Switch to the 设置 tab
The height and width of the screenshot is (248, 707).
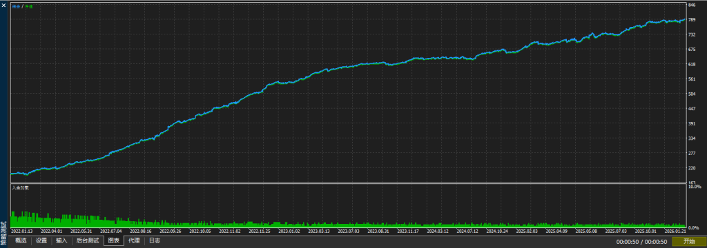click(x=41, y=241)
